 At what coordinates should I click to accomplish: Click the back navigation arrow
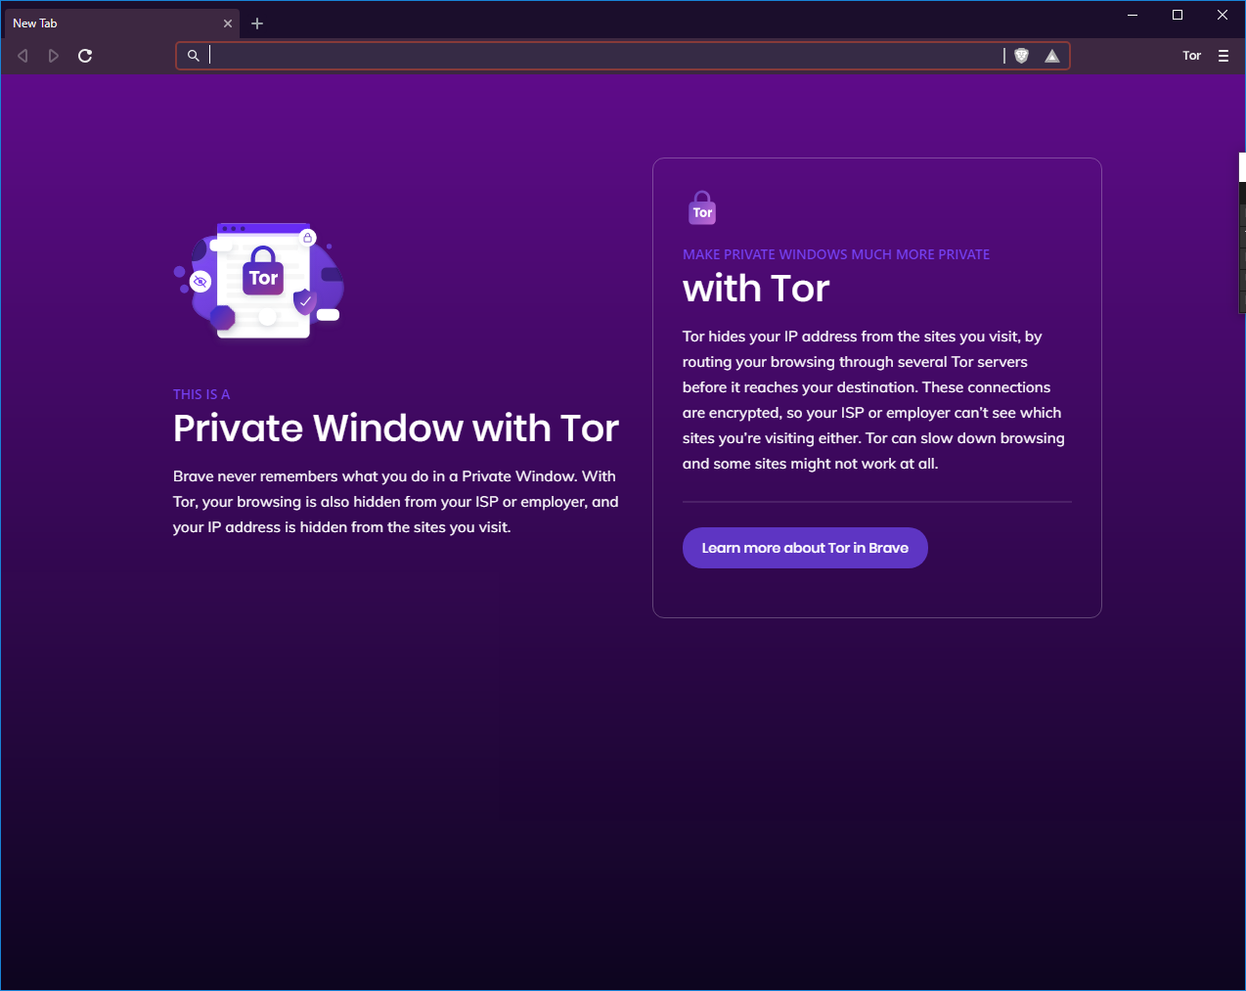(x=22, y=56)
